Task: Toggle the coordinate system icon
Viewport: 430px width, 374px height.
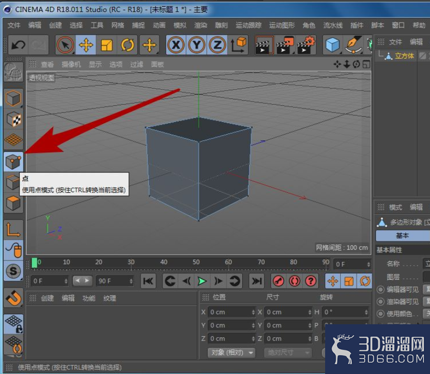Action: pos(238,45)
